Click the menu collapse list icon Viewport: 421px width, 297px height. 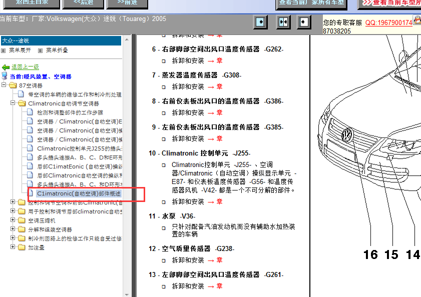tap(40, 50)
